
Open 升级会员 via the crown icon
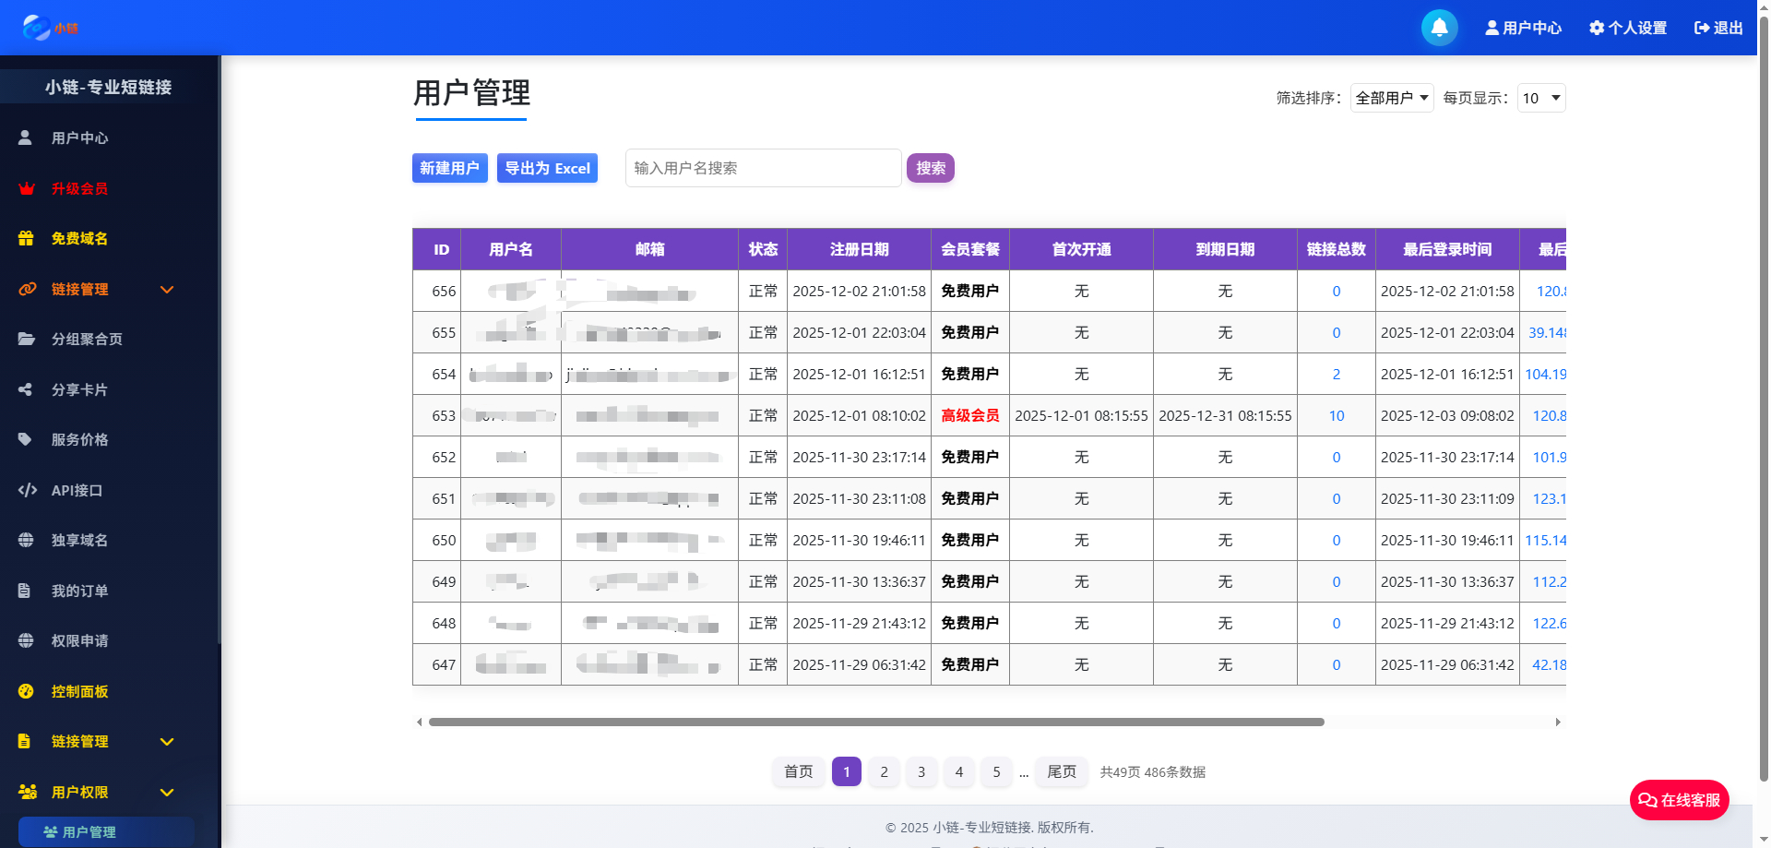(x=25, y=188)
